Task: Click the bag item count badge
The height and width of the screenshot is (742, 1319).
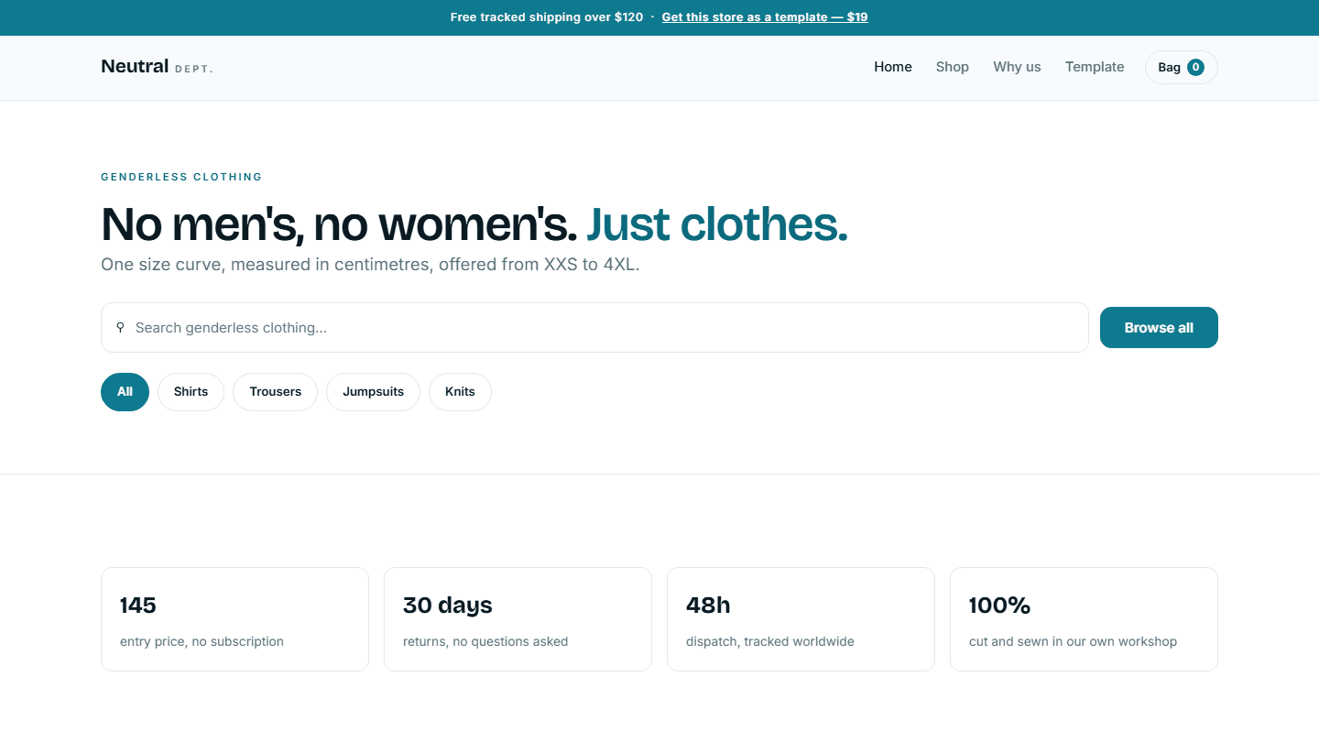Action: click(x=1195, y=67)
